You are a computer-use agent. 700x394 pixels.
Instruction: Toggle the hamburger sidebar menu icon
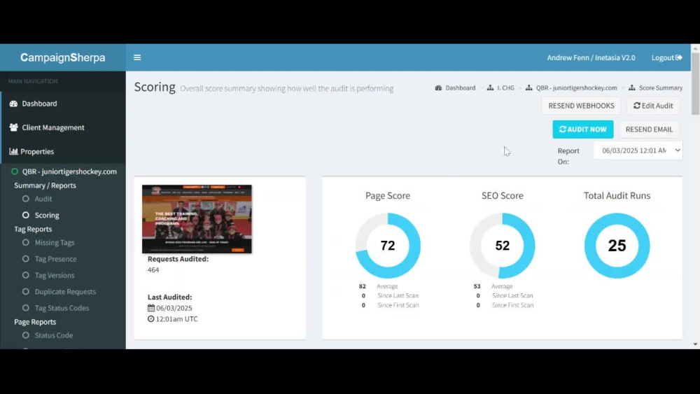[137, 57]
